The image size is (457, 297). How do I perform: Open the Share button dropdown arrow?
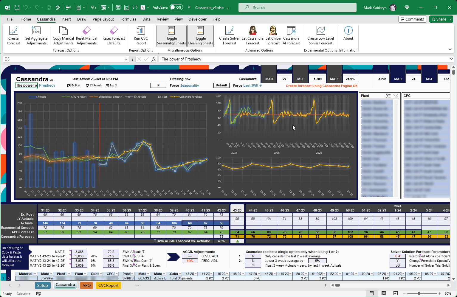click(450, 19)
